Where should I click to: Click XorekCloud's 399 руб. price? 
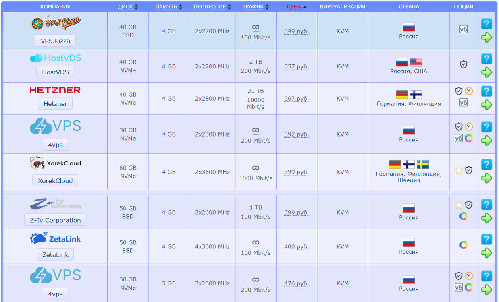point(296,172)
